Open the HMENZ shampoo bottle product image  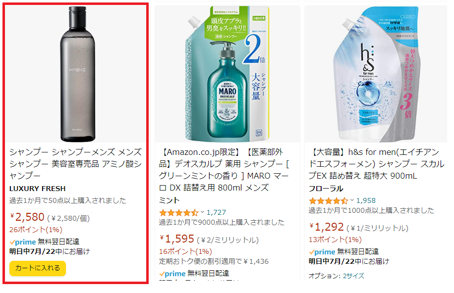point(77,74)
